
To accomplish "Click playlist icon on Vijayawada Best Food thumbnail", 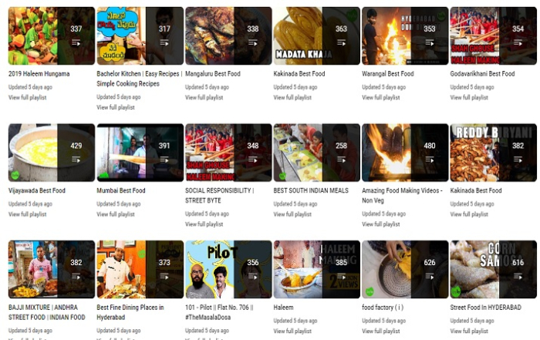I will point(76,160).
